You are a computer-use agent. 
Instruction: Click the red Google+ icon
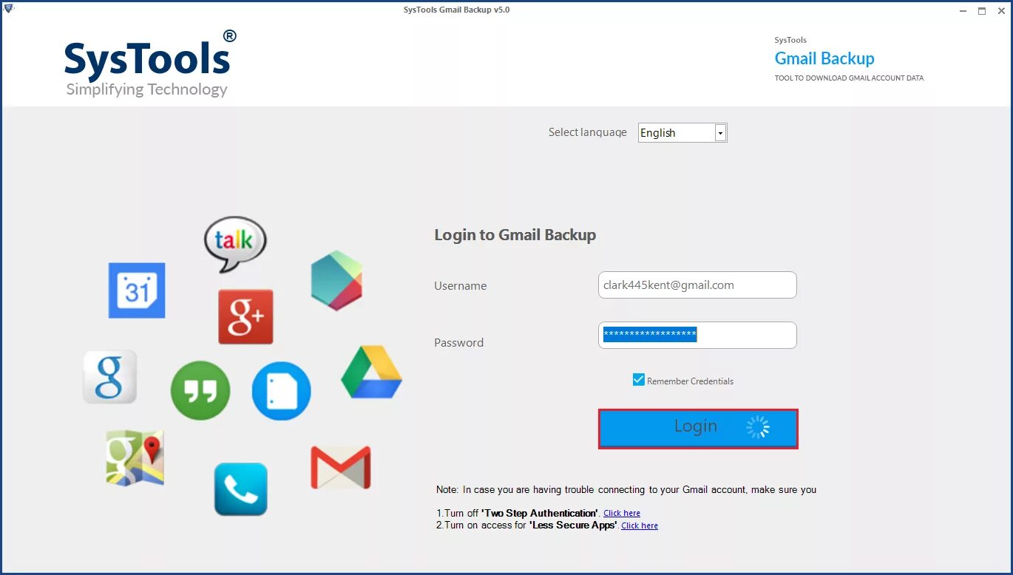click(245, 317)
